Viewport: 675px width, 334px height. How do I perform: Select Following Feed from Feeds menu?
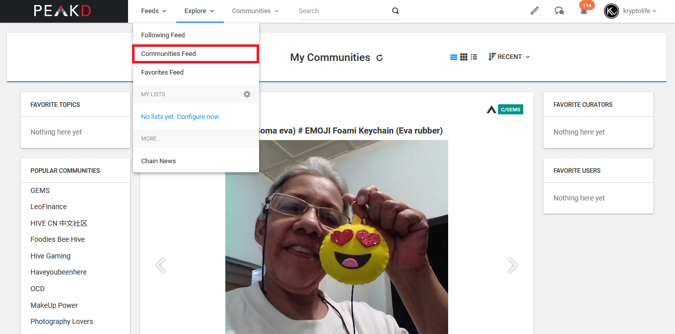point(163,35)
